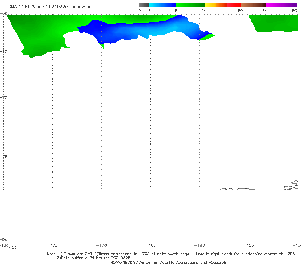Click the colorbar tick label "5"

click(x=150, y=11)
